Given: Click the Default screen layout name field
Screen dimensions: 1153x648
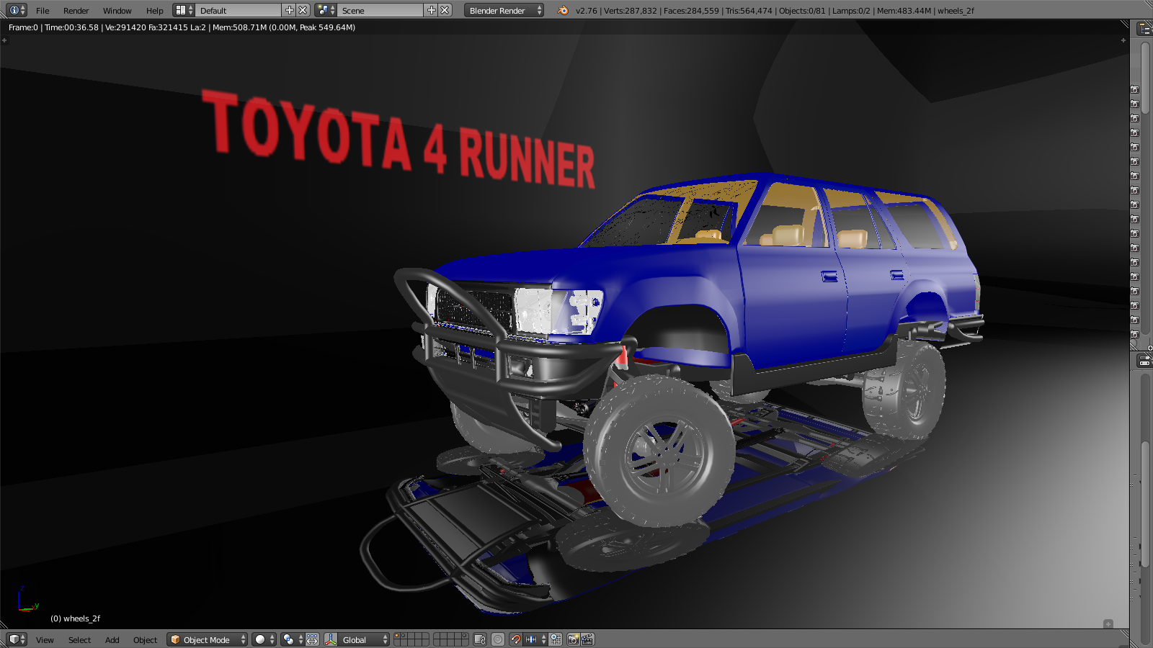Looking at the screenshot, I should [238, 10].
